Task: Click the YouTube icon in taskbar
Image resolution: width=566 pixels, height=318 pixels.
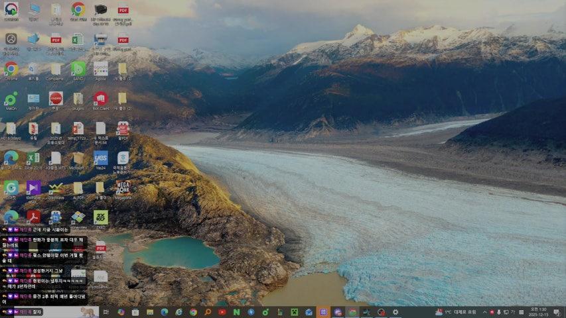Action: 222,312
